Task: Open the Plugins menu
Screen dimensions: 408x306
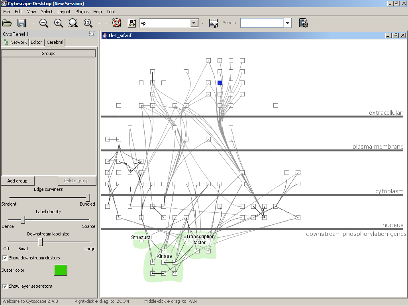Action: pyautogui.click(x=82, y=12)
